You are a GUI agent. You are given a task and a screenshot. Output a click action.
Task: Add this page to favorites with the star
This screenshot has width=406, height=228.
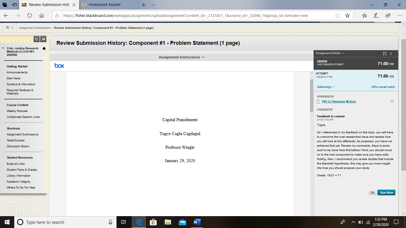coord(347,15)
